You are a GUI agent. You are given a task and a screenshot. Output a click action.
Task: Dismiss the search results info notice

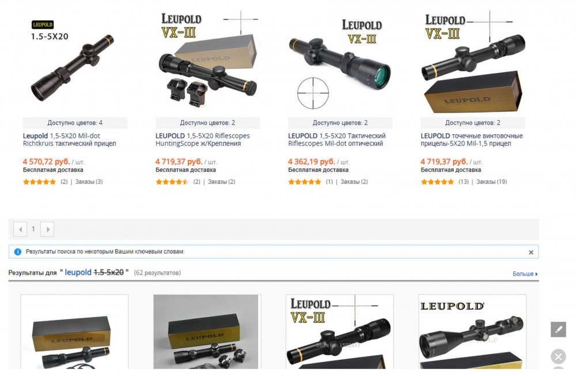point(531,252)
